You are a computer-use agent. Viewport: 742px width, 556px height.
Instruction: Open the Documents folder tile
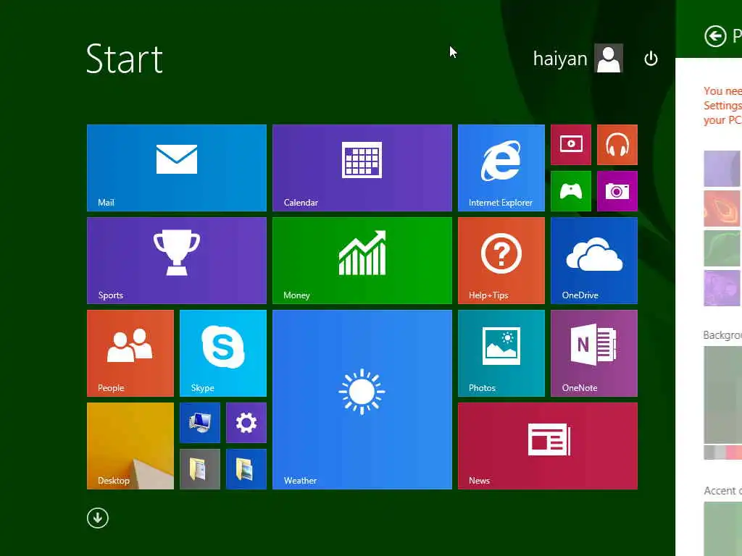click(200, 469)
